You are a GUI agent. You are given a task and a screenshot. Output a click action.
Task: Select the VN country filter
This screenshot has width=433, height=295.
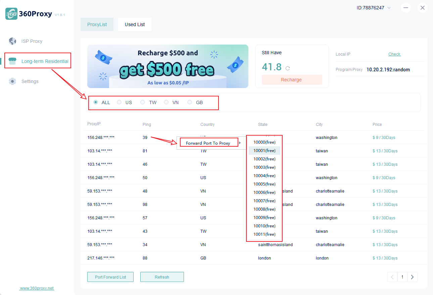tap(166, 102)
